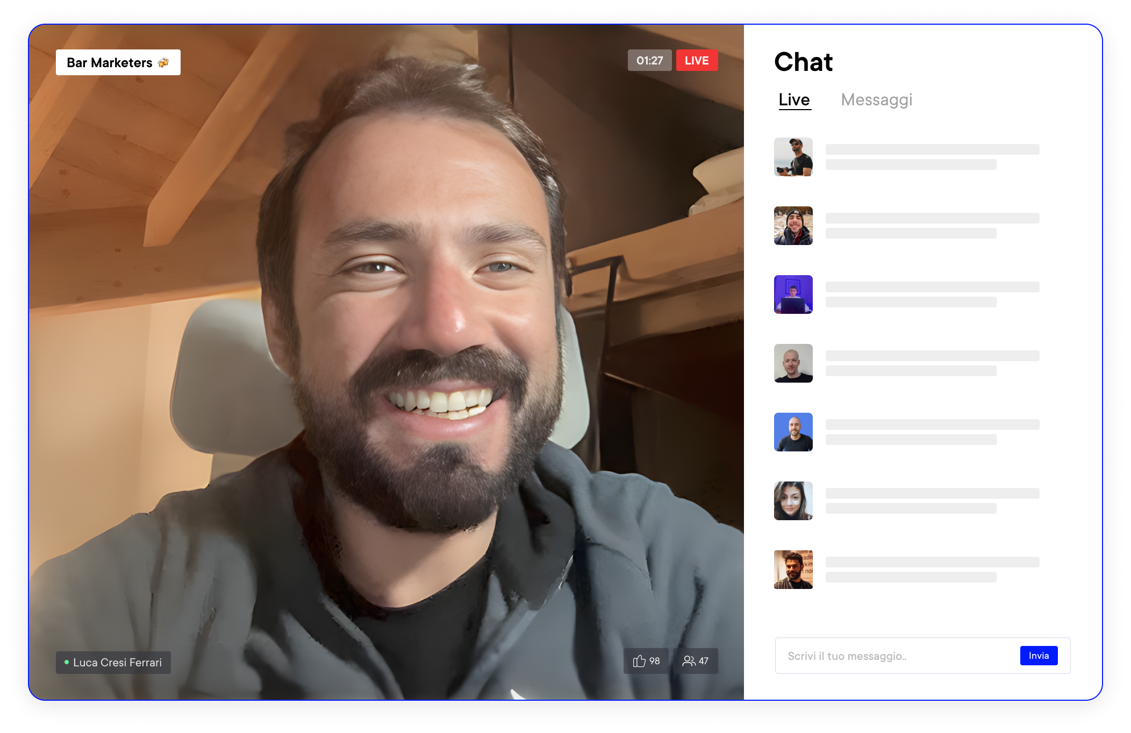The height and width of the screenshot is (733, 1131).
Task: Open avatar with blue background
Action: point(793,432)
